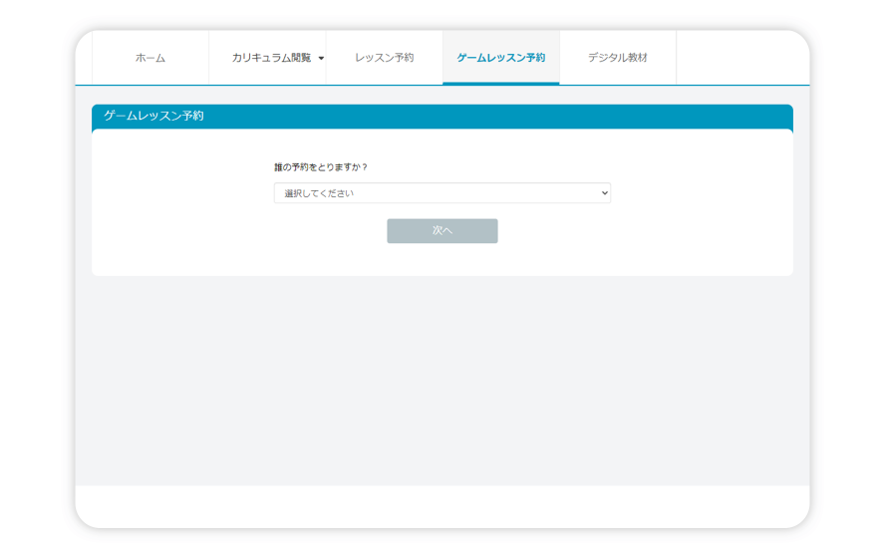Open the カリキュラム閲覧 menu

[x=270, y=58]
